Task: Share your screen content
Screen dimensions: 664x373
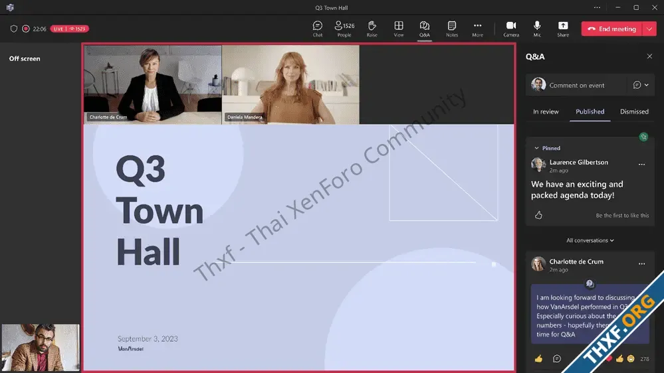Action: [563, 29]
